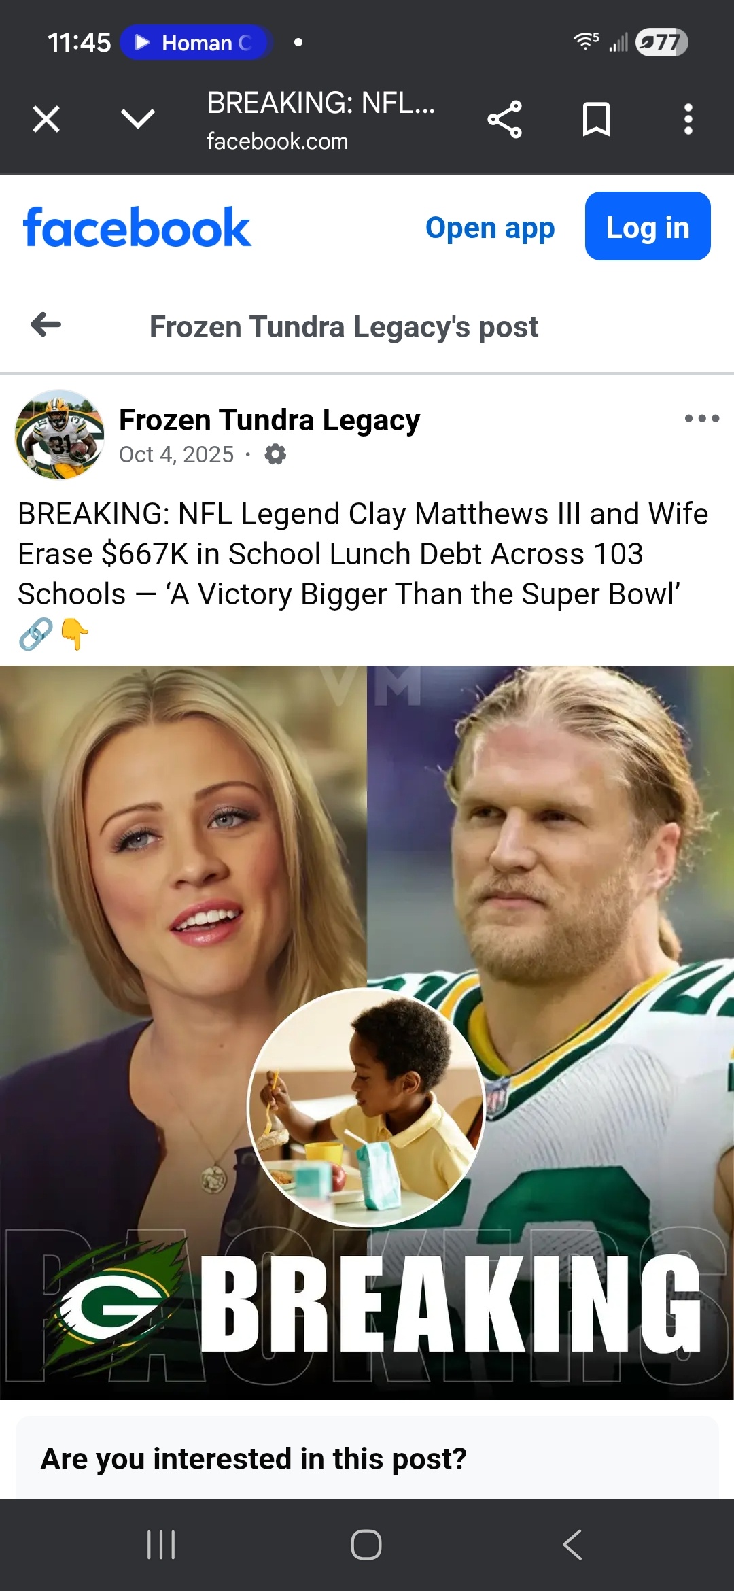Screen dimensions: 734x1591
Task: Close the in-app browser tab
Action: (46, 120)
